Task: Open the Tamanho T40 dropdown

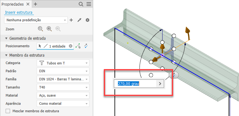Action: pos(63,88)
